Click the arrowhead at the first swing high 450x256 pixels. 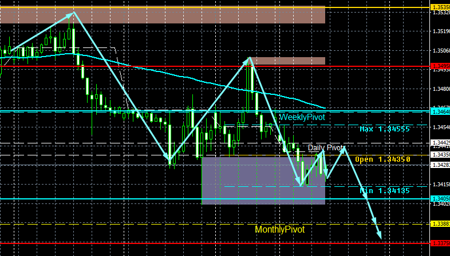click(70, 15)
